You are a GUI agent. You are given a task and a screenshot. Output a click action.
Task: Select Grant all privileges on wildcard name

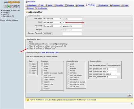tap(28, 46)
